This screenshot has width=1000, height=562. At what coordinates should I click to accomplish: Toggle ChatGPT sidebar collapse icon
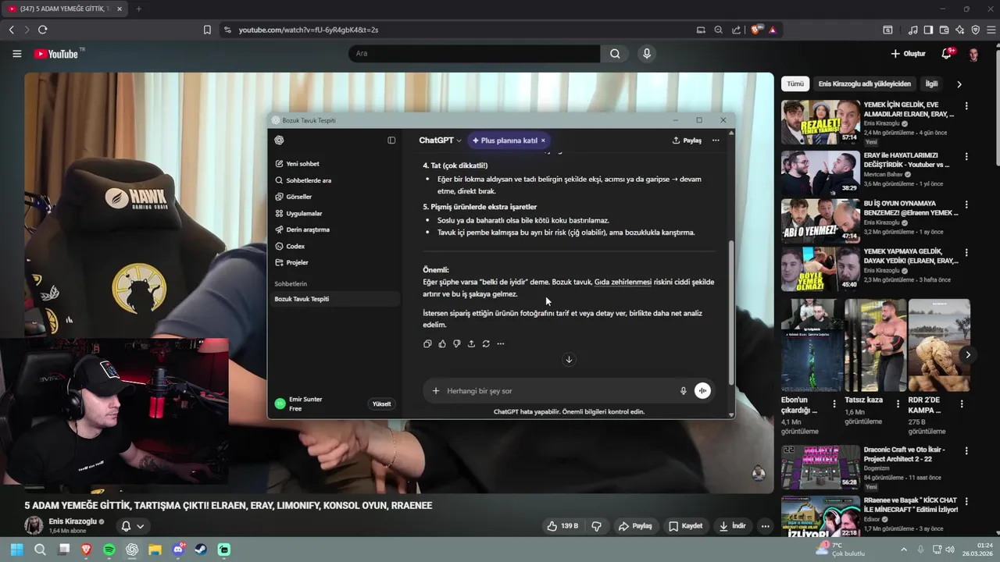click(391, 140)
